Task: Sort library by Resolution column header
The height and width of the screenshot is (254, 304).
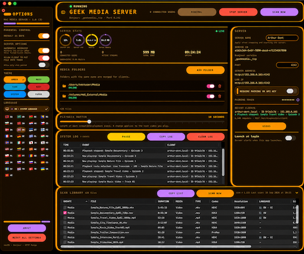Action: click(241, 202)
